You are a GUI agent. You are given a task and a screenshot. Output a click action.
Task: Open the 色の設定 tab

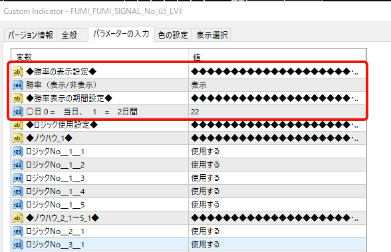click(x=173, y=35)
